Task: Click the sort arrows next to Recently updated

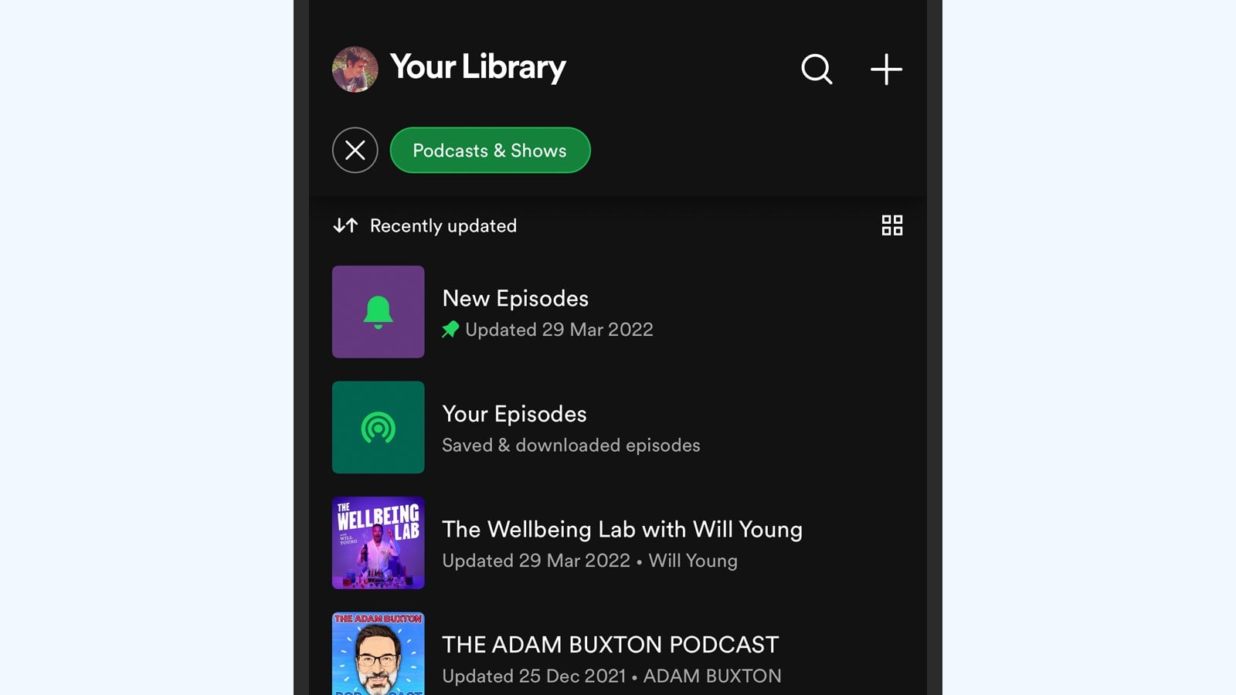Action: 346,225
